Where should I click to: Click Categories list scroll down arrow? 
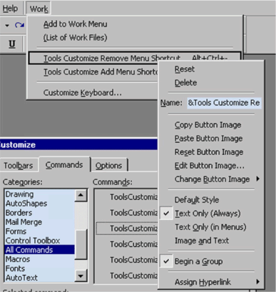[x=81, y=276]
